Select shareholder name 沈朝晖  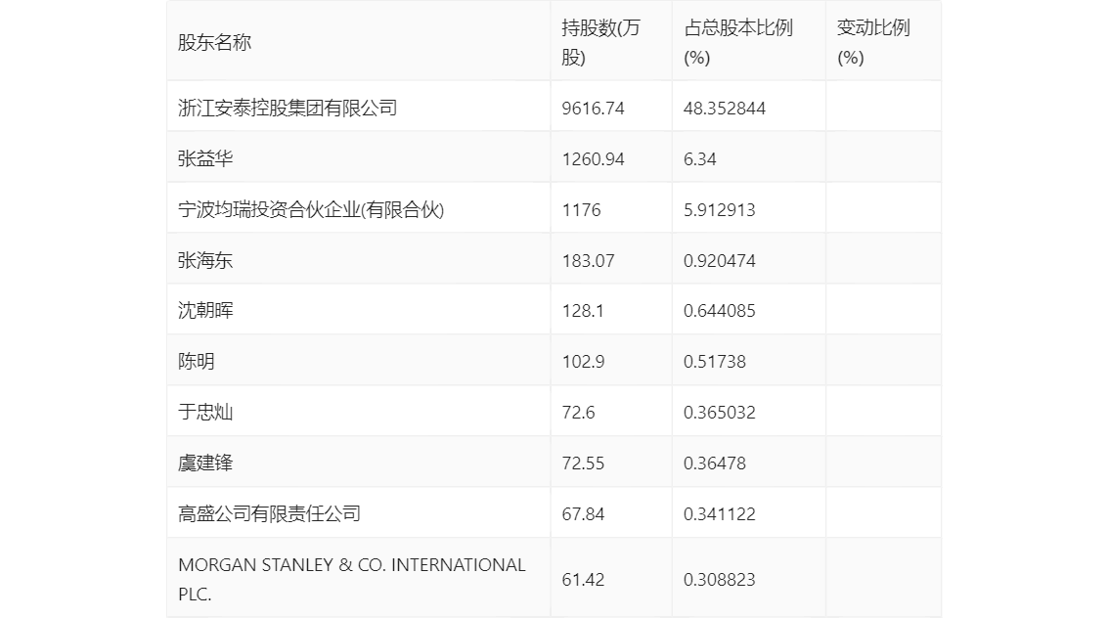click(x=205, y=311)
